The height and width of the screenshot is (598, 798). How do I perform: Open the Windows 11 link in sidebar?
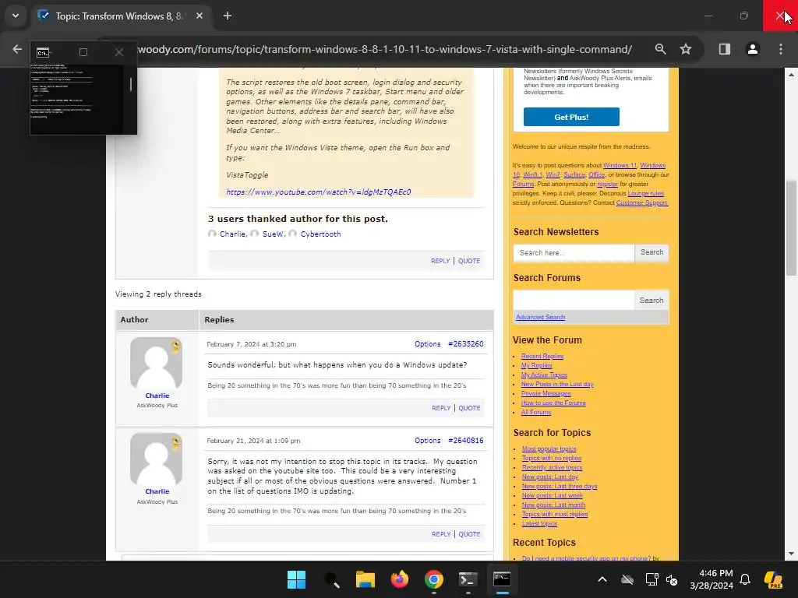pos(620,165)
